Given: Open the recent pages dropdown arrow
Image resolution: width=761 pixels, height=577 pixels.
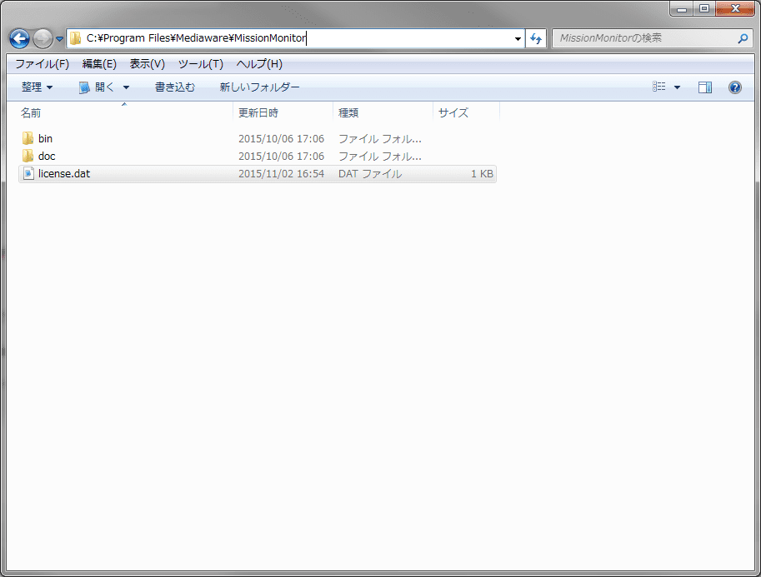Looking at the screenshot, I should 59,39.
